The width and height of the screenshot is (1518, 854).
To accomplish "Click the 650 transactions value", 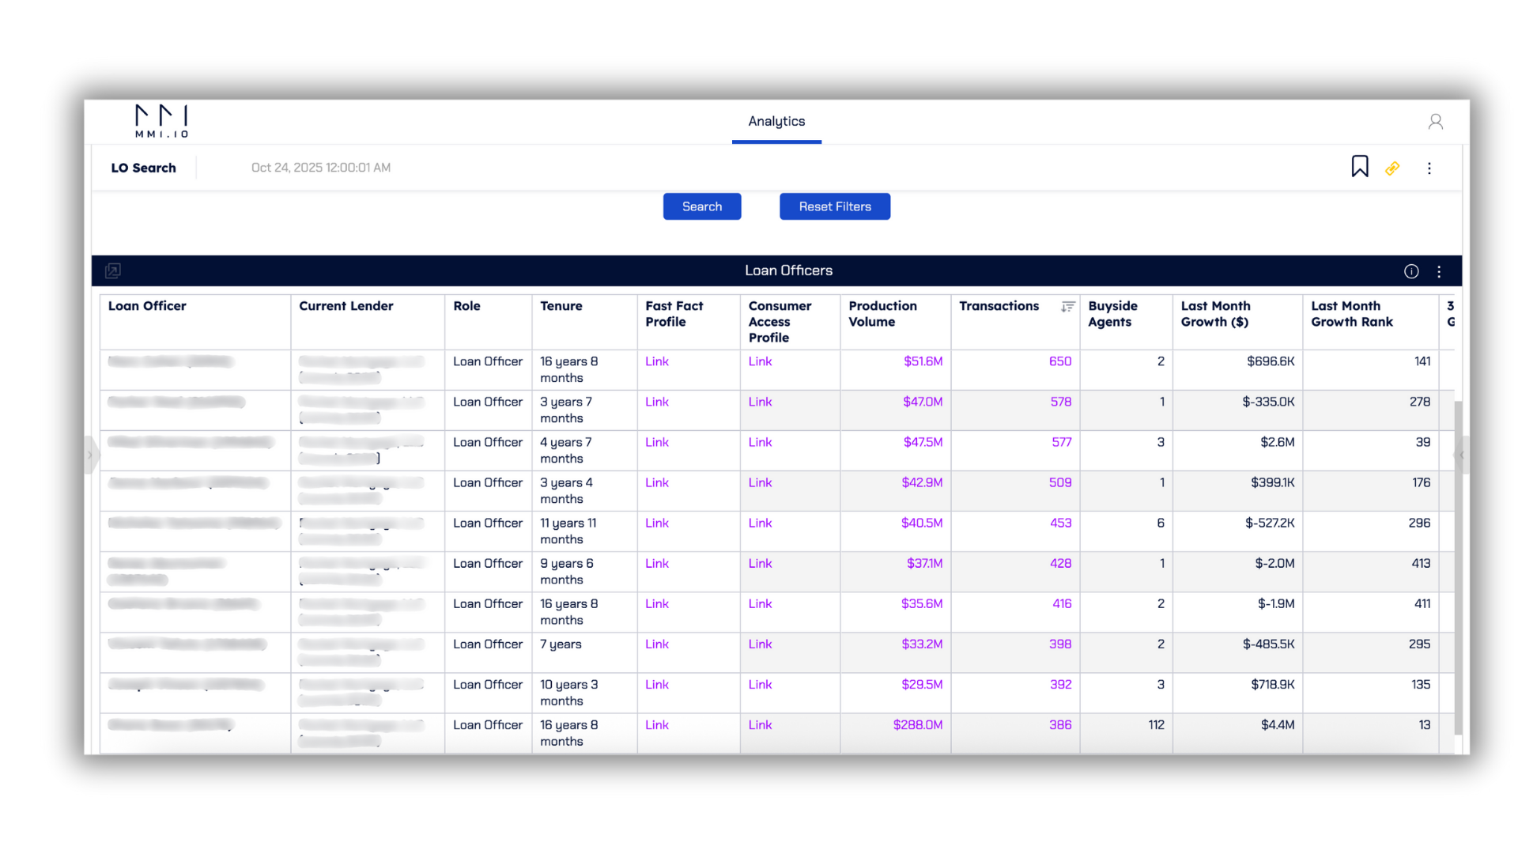I will pos(1059,361).
